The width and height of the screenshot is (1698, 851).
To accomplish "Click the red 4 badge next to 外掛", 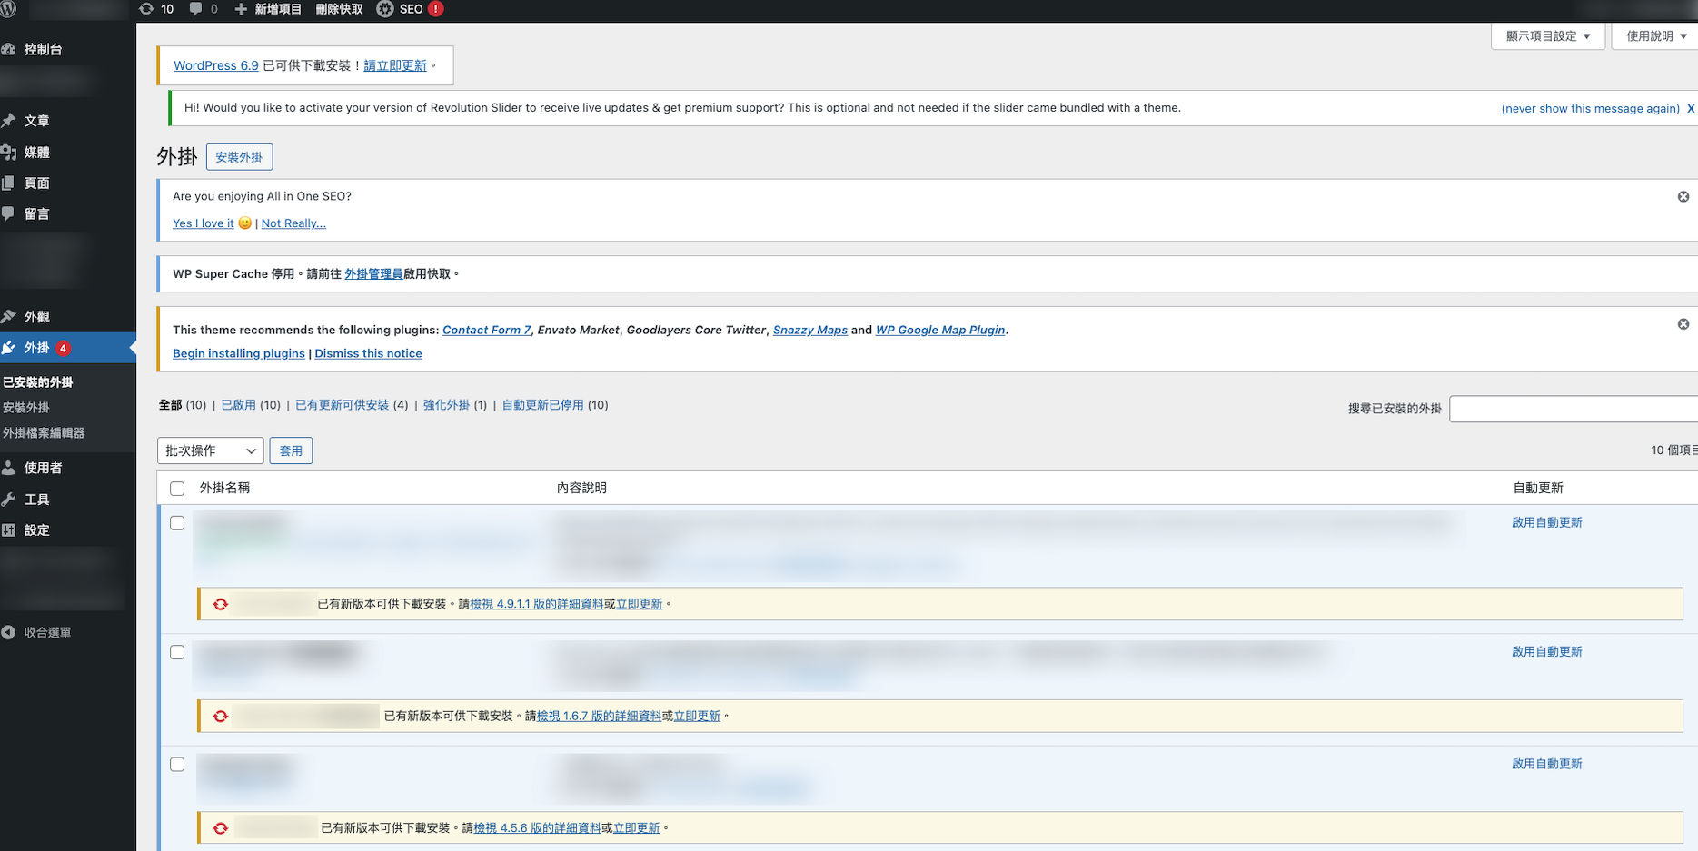I will pyautogui.click(x=64, y=348).
